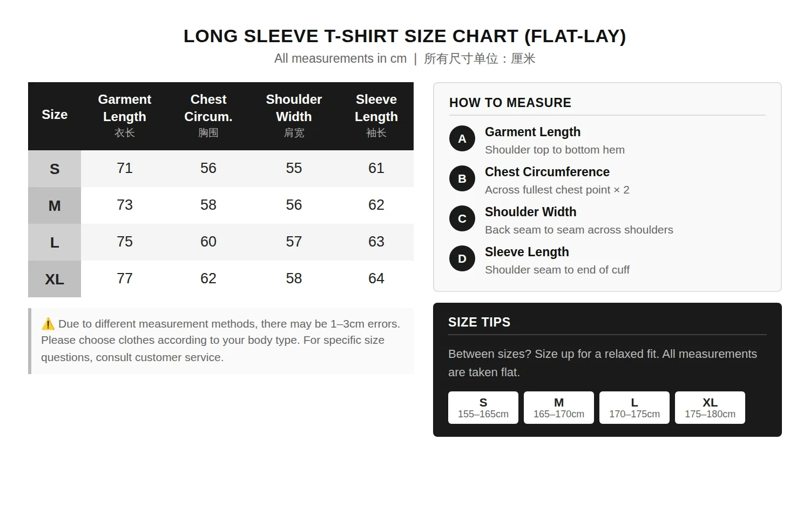Click the Sleeve Length column header

[376, 116]
